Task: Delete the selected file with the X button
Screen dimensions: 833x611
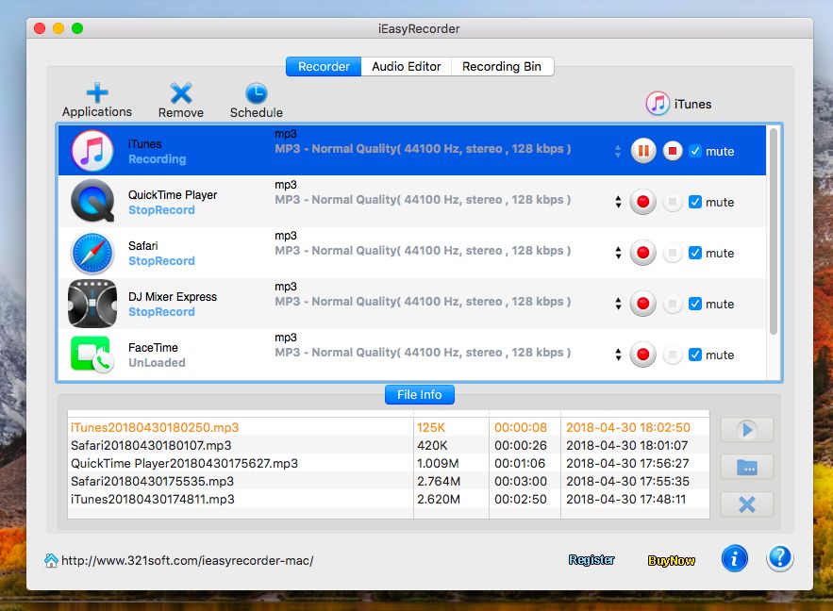Action: 747,504
